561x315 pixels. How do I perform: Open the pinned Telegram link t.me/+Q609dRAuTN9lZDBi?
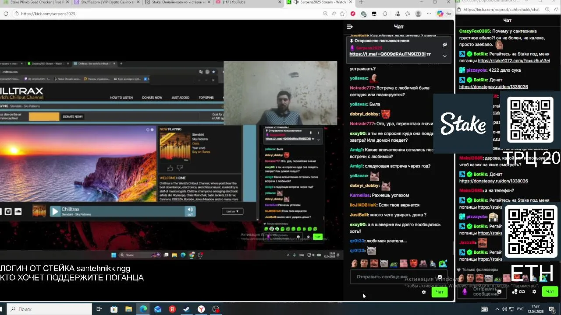coord(387,54)
